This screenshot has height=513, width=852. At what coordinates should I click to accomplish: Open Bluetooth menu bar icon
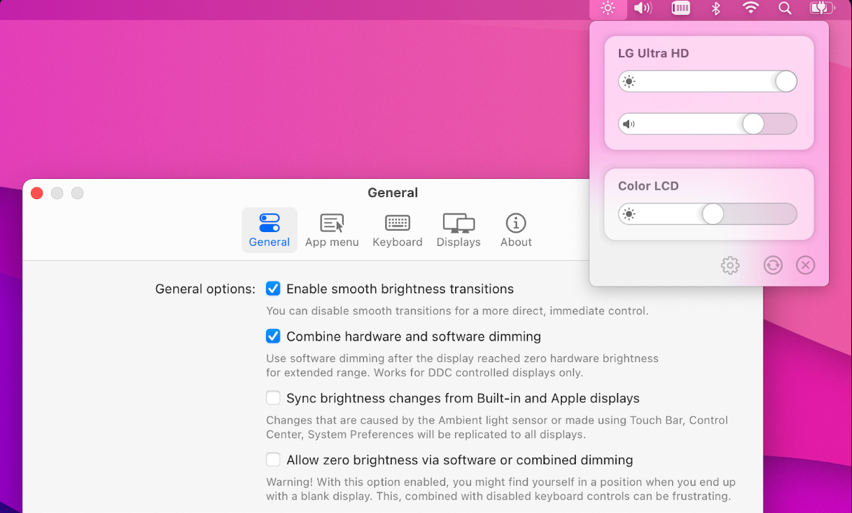(x=715, y=9)
